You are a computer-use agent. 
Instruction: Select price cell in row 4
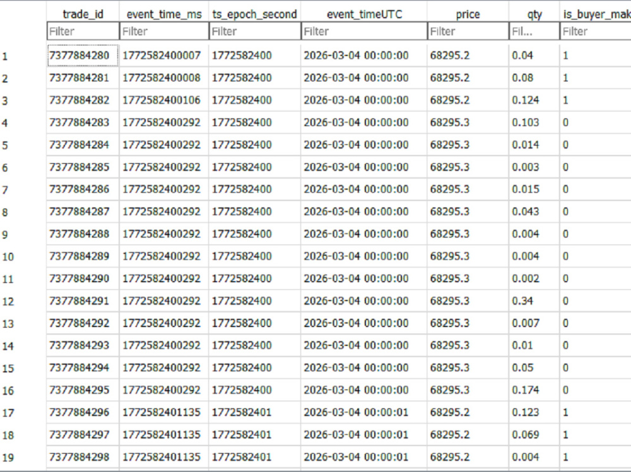pos(468,122)
